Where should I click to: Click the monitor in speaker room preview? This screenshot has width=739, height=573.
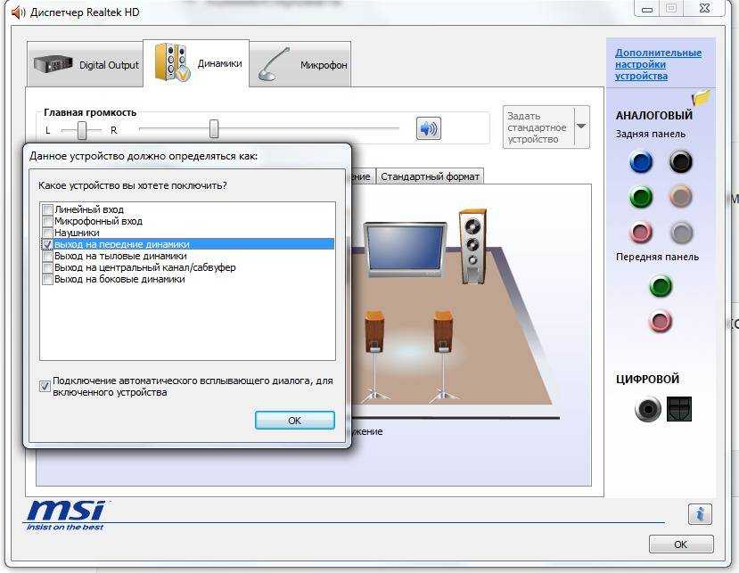pyautogui.click(x=405, y=250)
